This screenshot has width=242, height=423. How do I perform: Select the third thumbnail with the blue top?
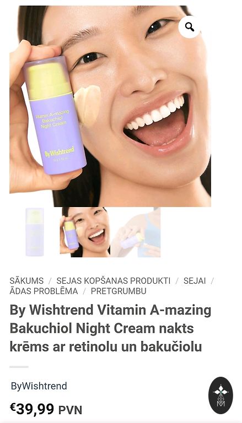(136, 232)
